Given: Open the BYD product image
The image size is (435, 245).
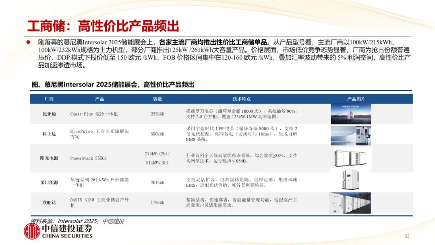Looking at the screenshot, I should [x=350, y=114].
